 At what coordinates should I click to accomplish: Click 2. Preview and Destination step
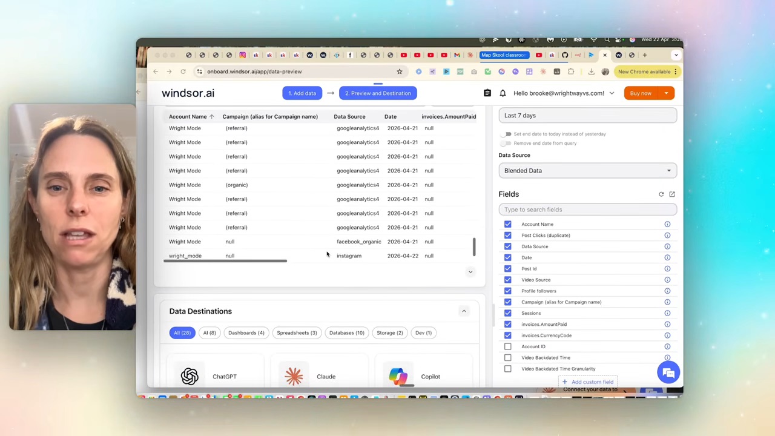coord(378,93)
